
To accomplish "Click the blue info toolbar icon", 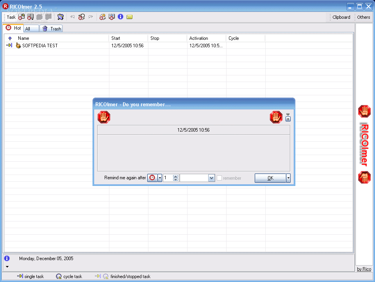I will pos(121,17).
